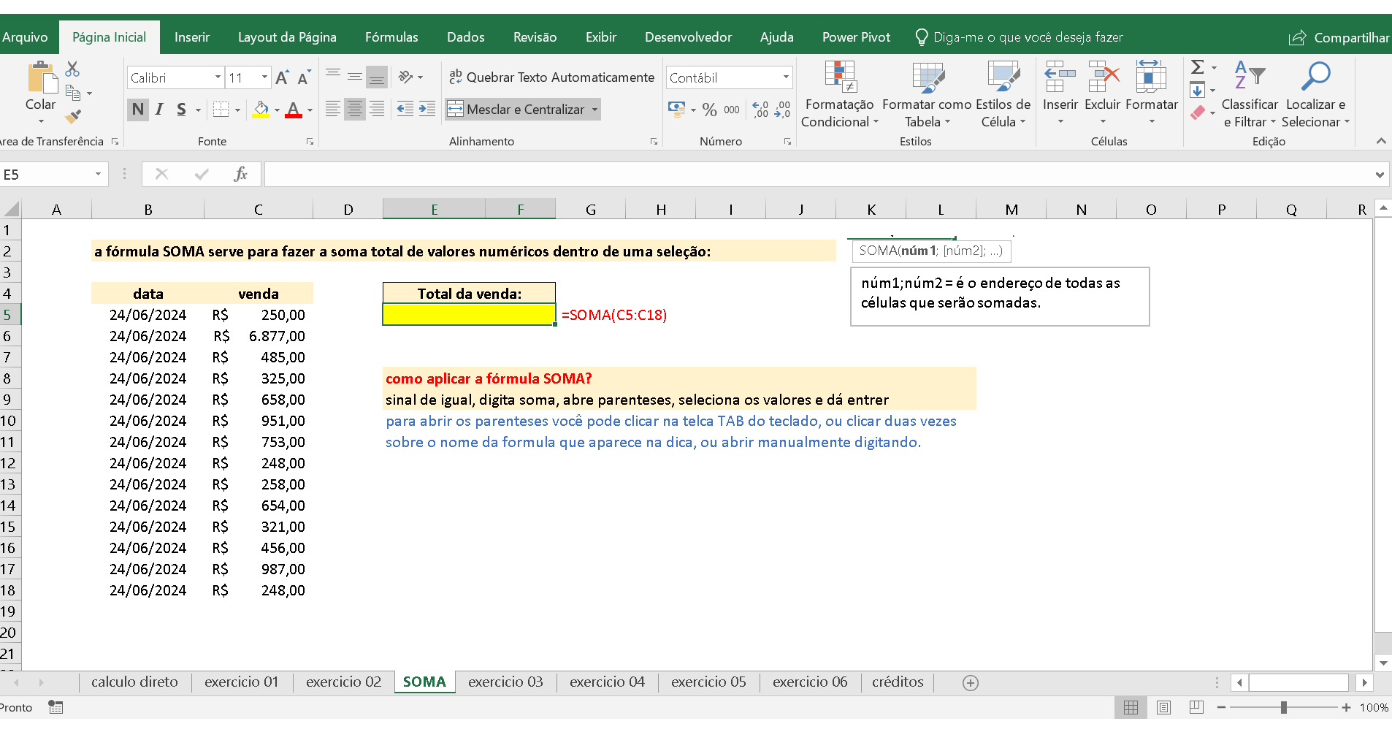1392x732 pixels.
Task: Click the AutoSum sigma icon
Action: point(1197,67)
